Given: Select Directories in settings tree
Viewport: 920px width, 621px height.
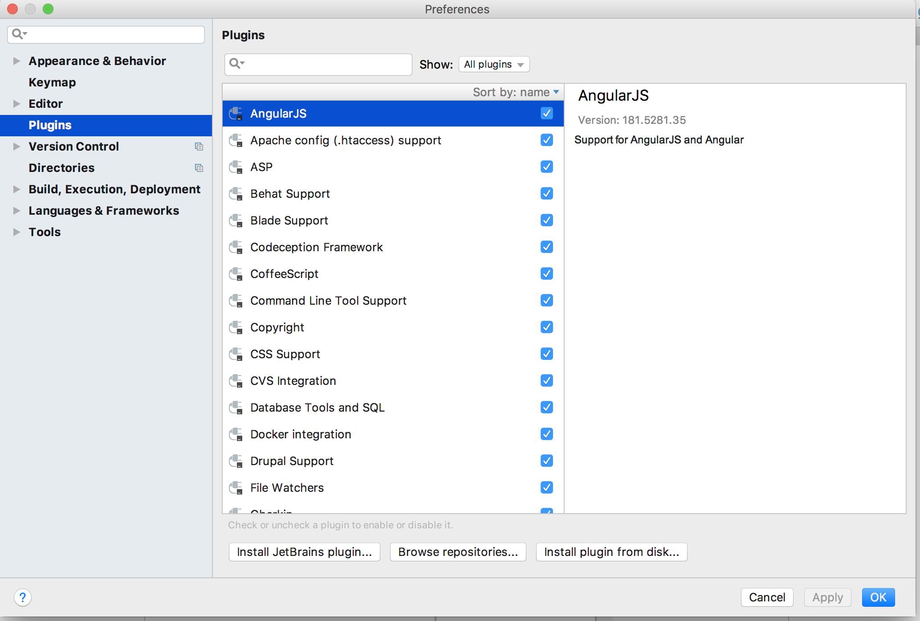Looking at the screenshot, I should (x=61, y=168).
